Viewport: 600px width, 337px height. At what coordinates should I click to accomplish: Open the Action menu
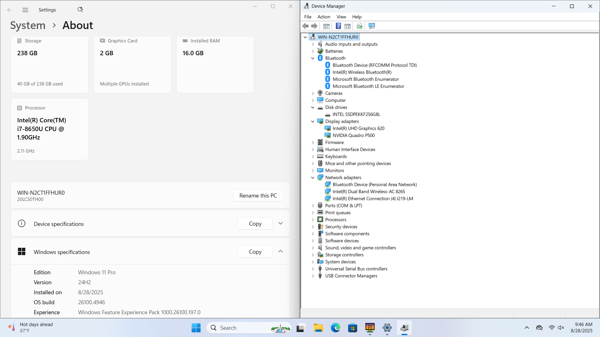(324, 17)
